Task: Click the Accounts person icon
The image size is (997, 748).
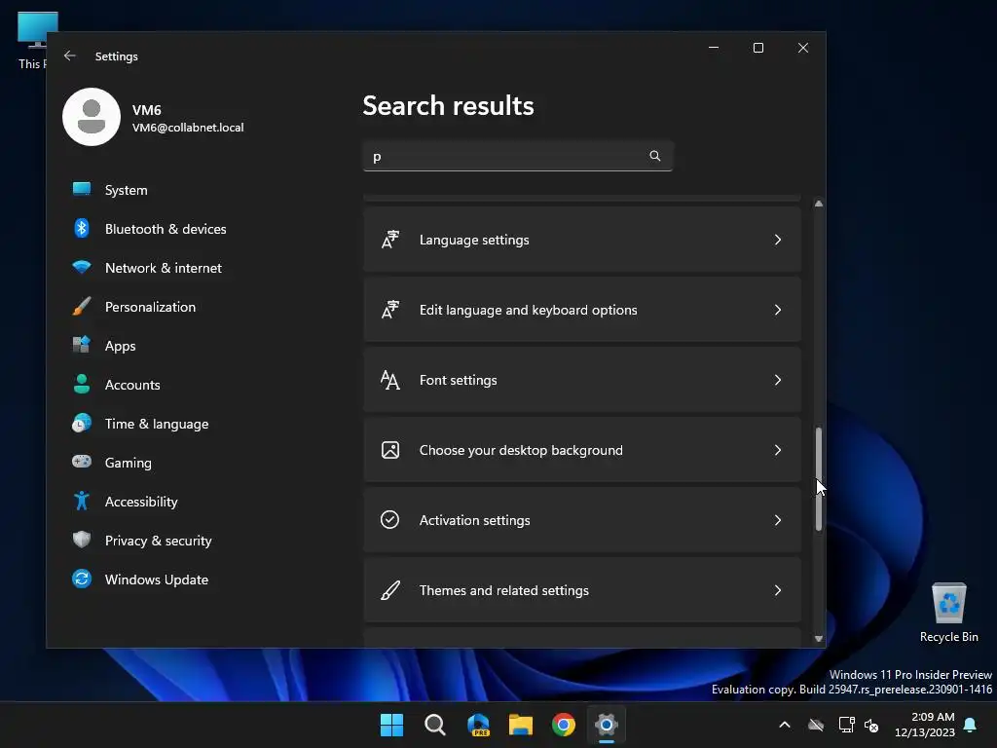Action: pyautogui.click(x=82, y=384)
